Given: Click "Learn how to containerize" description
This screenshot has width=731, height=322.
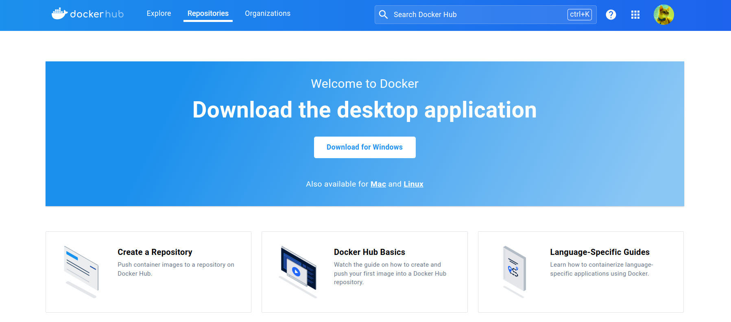Looking at the screenshot, I should (602, 269).
